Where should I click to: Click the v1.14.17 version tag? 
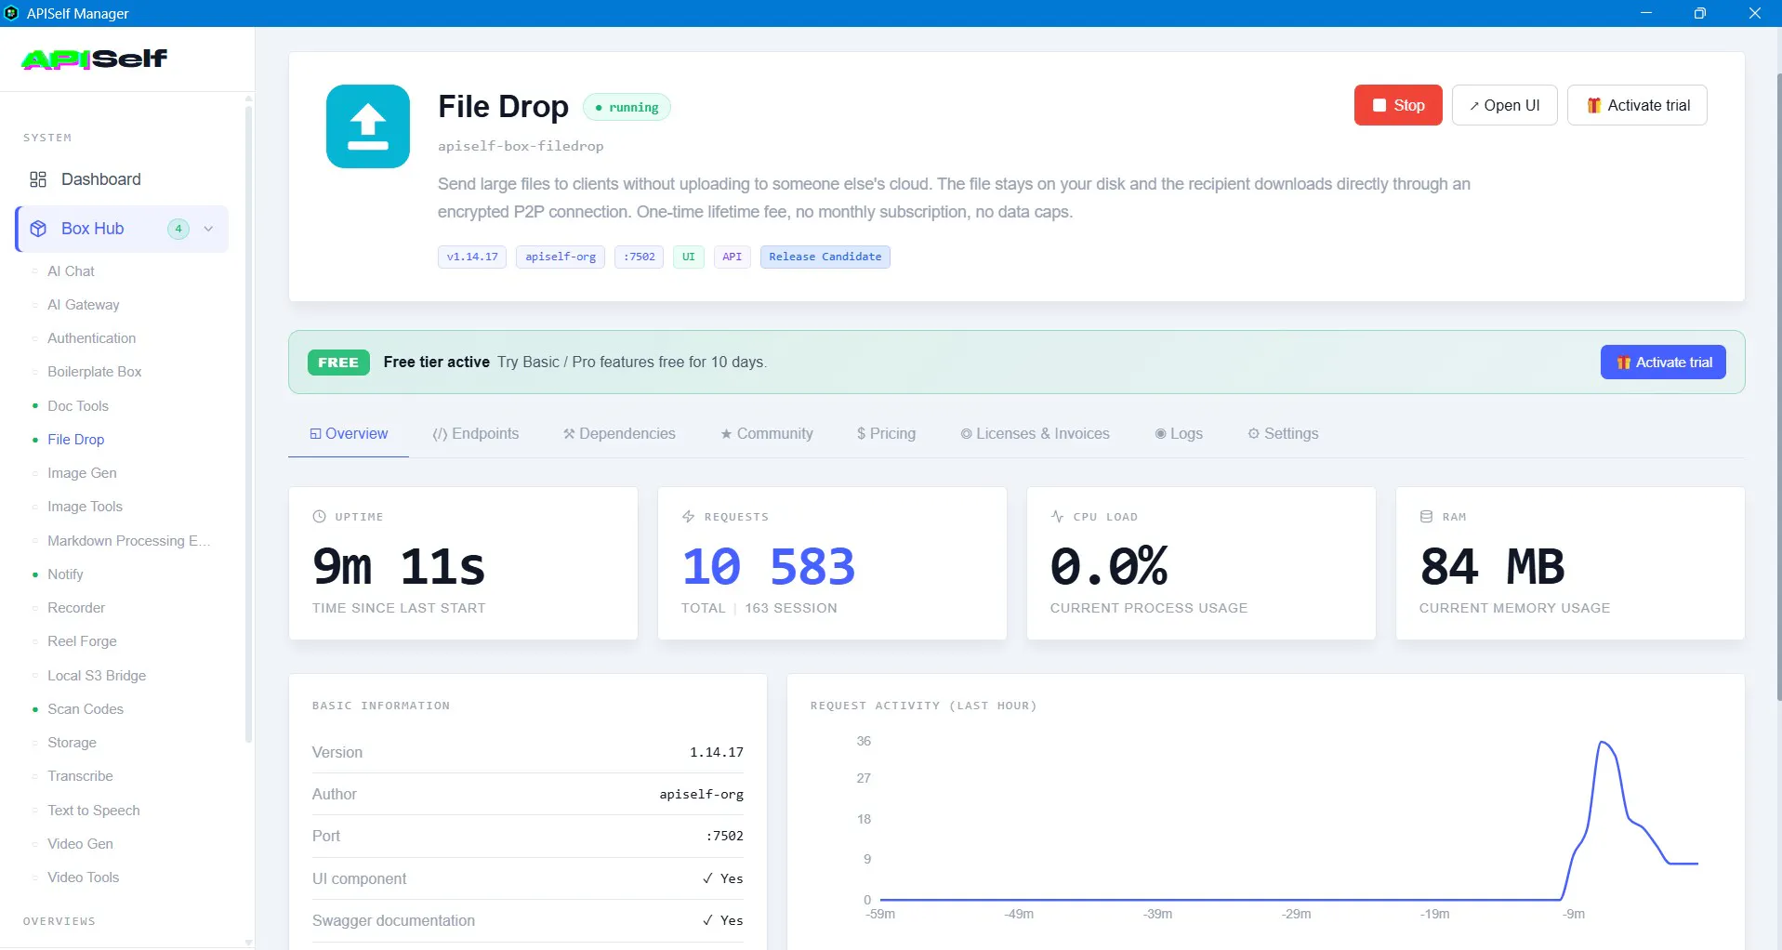472,257
